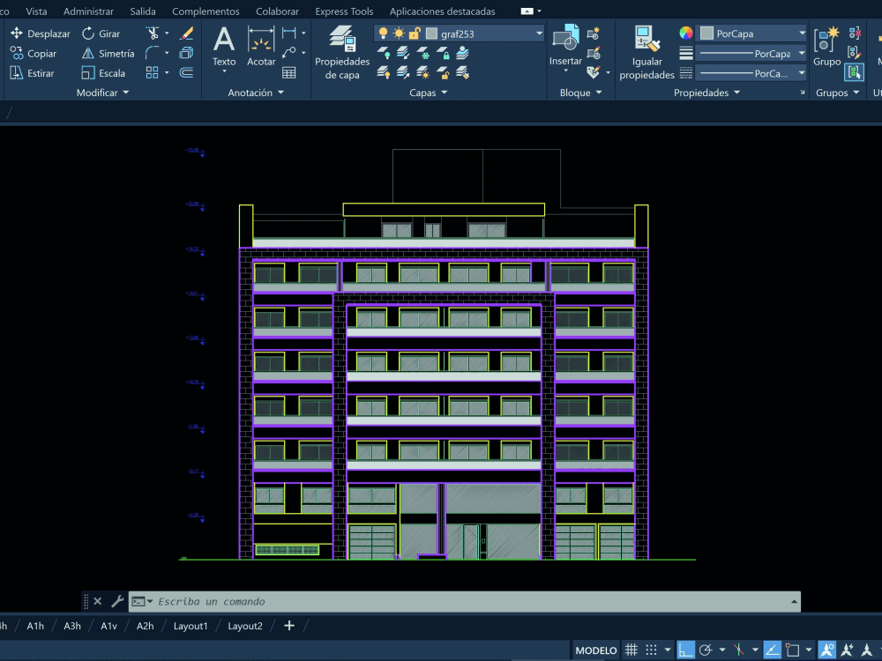
Task: Click the Escala tool
Action: (106, 73)
